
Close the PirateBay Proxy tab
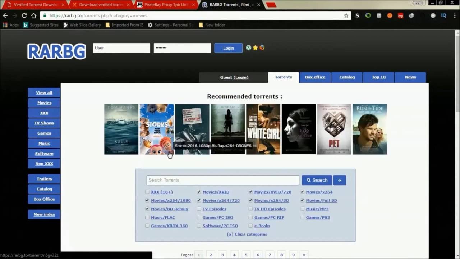point(194,5)
